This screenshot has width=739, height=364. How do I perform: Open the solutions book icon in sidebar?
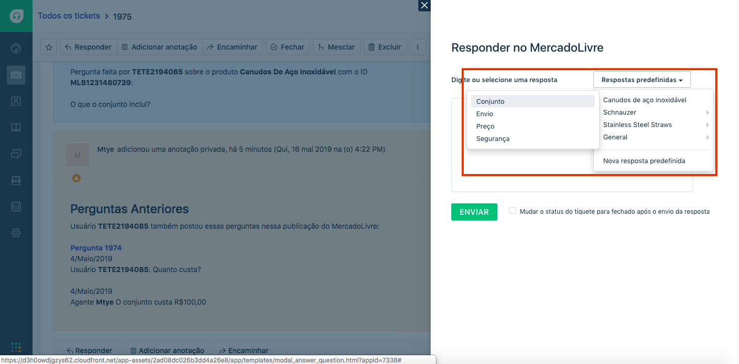(16, 128)
